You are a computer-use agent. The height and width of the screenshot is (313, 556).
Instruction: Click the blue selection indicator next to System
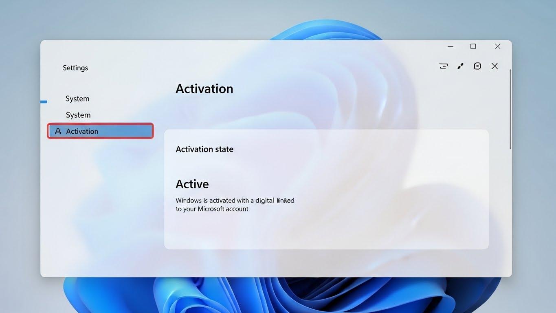click(43, 101)
